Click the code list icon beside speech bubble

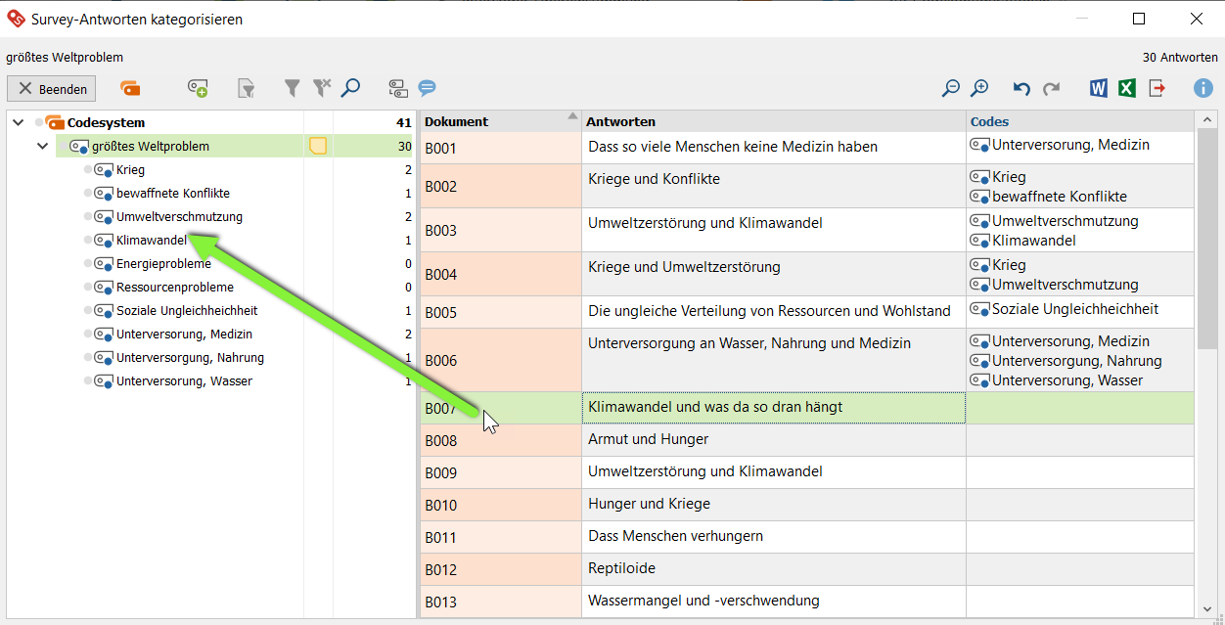click(x=398, y=89)
